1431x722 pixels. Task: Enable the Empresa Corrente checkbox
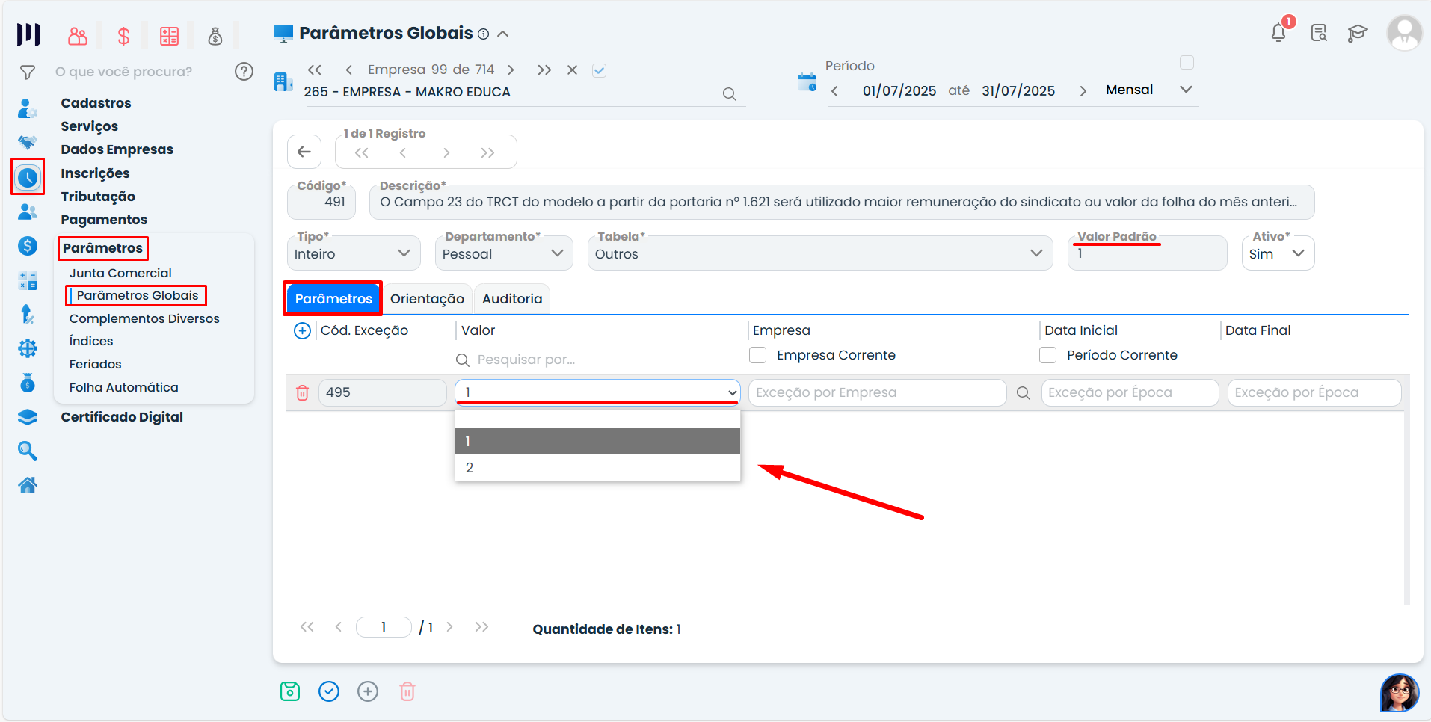click(758, 355)
